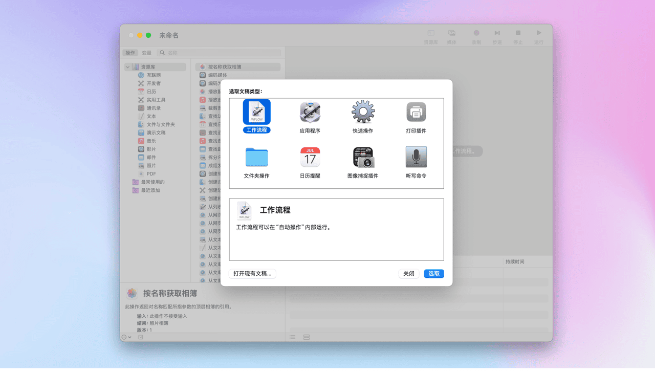Pick the 听写命令 microphone icon
The image size is (655, 374).
(x=416, y=157)
